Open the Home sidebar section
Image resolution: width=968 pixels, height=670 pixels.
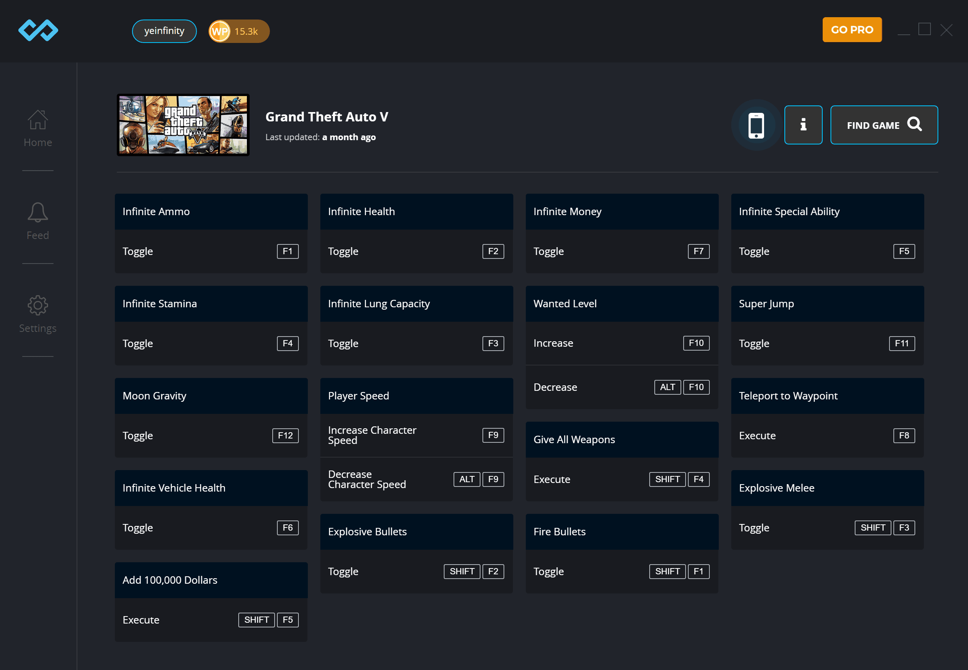coord(38,128)
